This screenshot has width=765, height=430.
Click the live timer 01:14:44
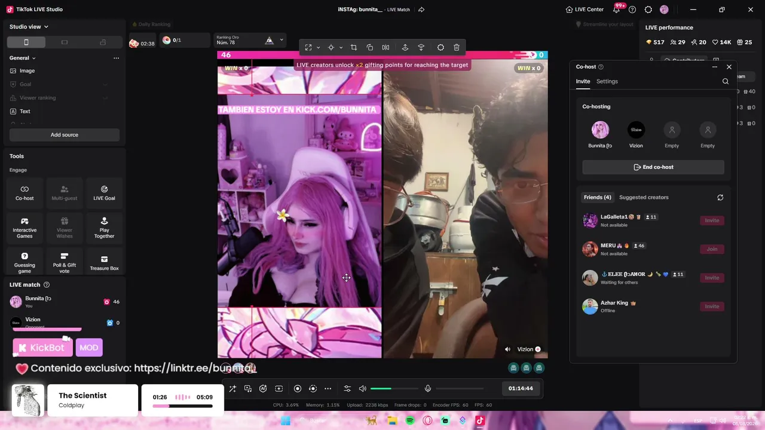[x=521, y=388]
